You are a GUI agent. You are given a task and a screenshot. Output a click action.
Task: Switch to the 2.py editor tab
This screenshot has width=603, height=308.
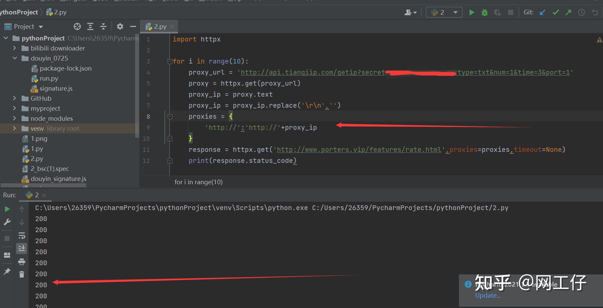coord(160,27)
